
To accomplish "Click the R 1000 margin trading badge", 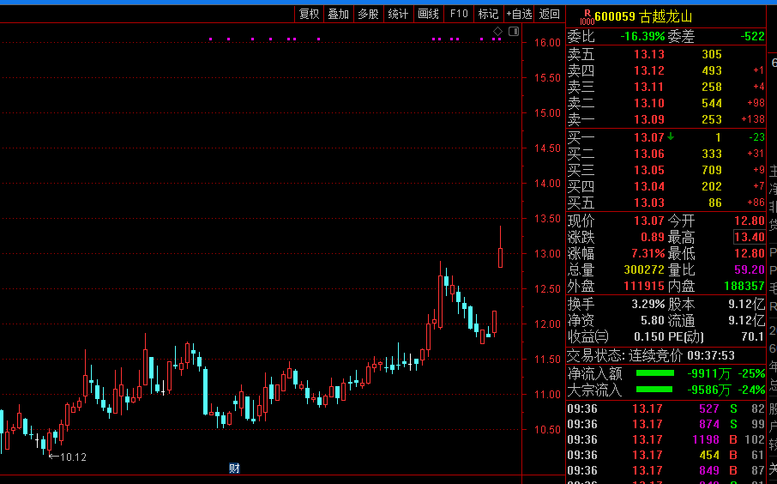I will (x=587, y=16).
